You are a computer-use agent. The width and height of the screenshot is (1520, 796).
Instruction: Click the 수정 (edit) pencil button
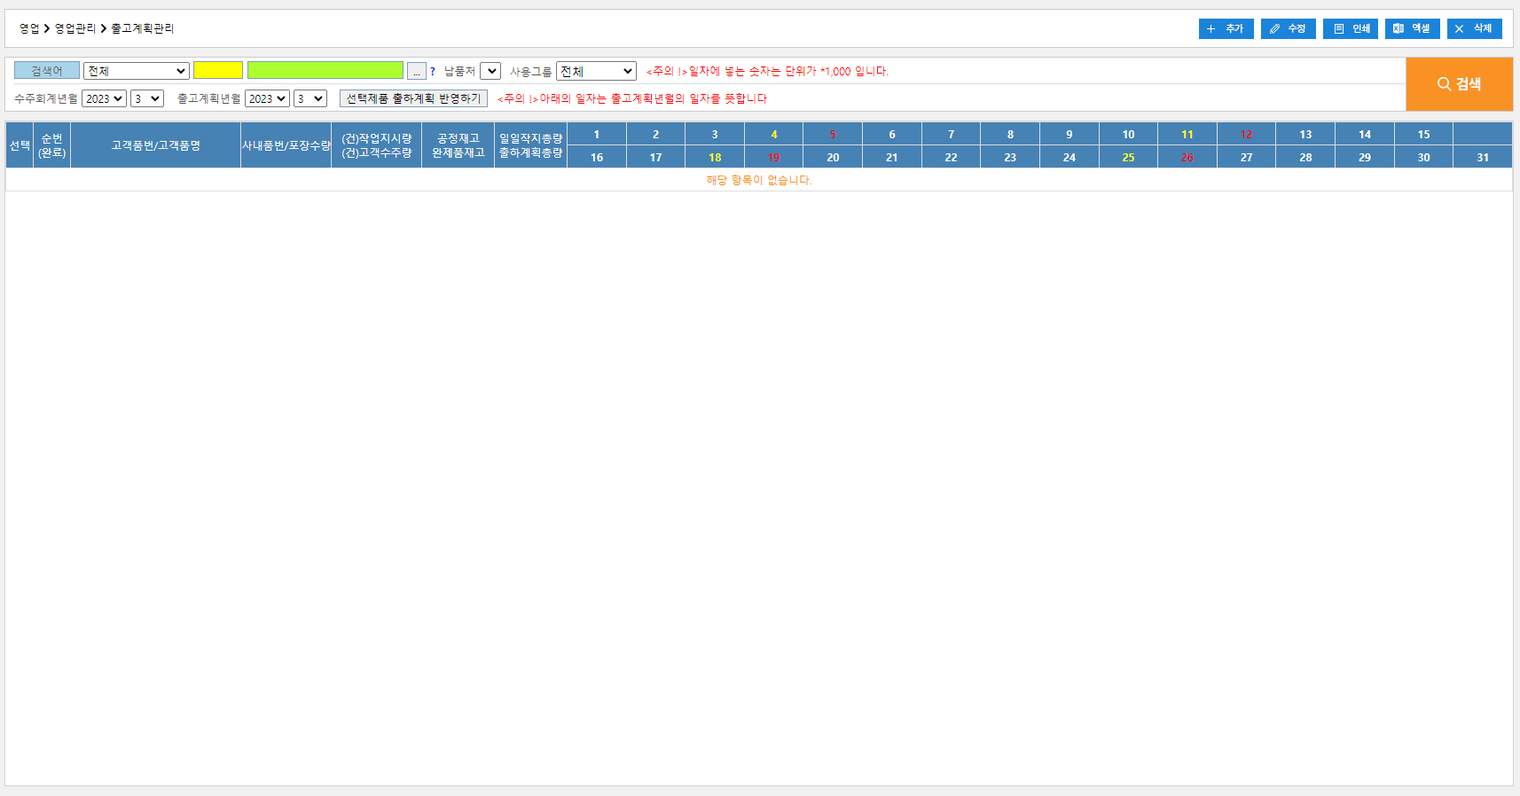click(1288, 29)
